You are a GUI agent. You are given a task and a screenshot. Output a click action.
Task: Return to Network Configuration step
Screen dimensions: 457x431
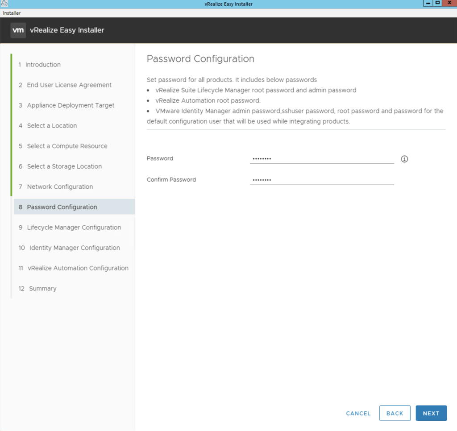coord(60,186)
